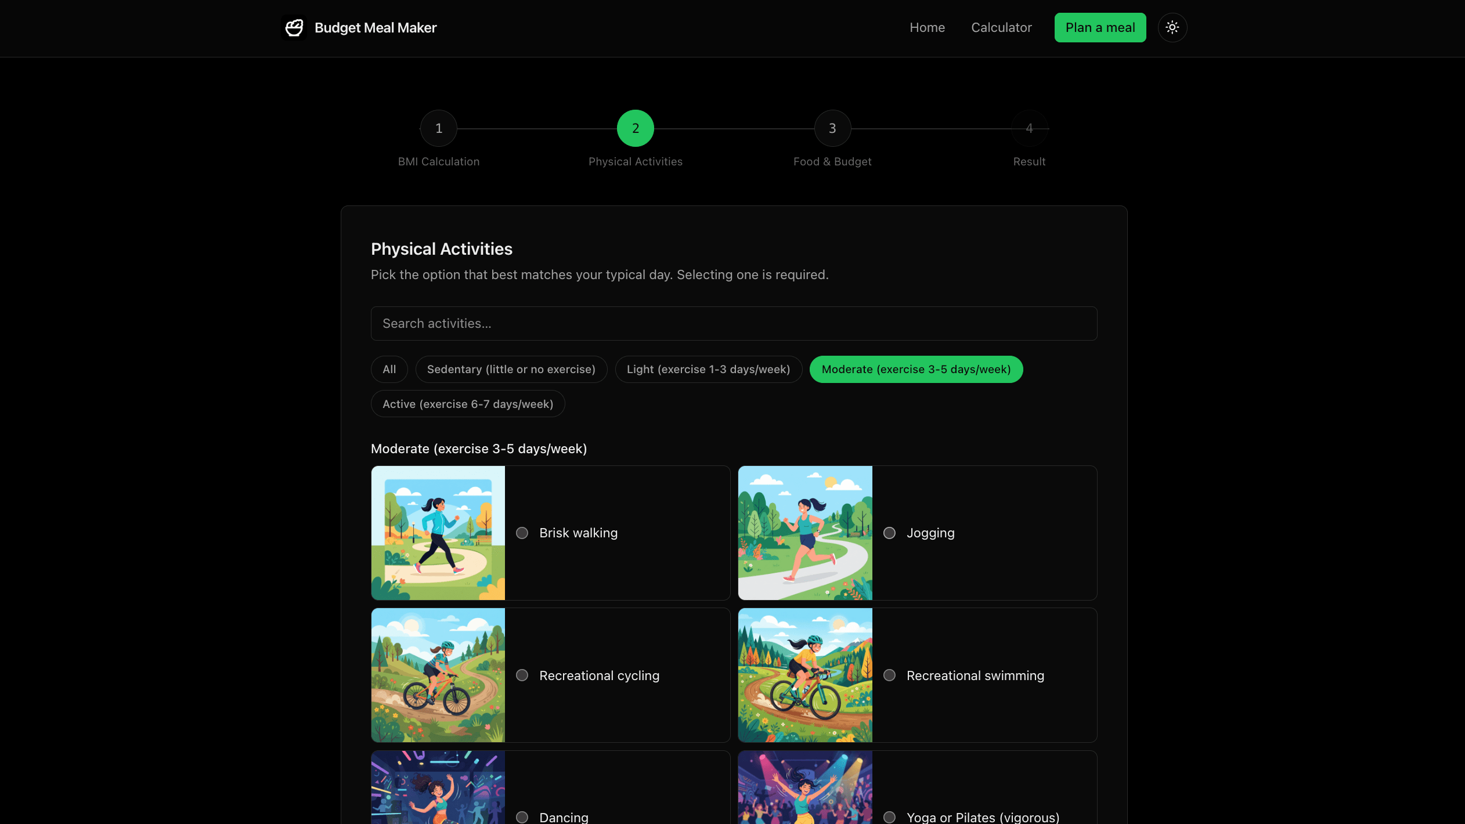Filter by Light (exercise 1-3 days/week)
This screenshot has height=824, width=1465.
coord(708,369)
